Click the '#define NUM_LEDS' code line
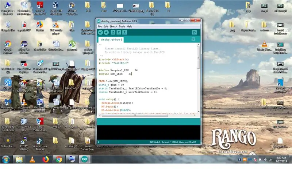Image resolution: width=292 pixels, height=169 pixels. (x=115, y=74)
